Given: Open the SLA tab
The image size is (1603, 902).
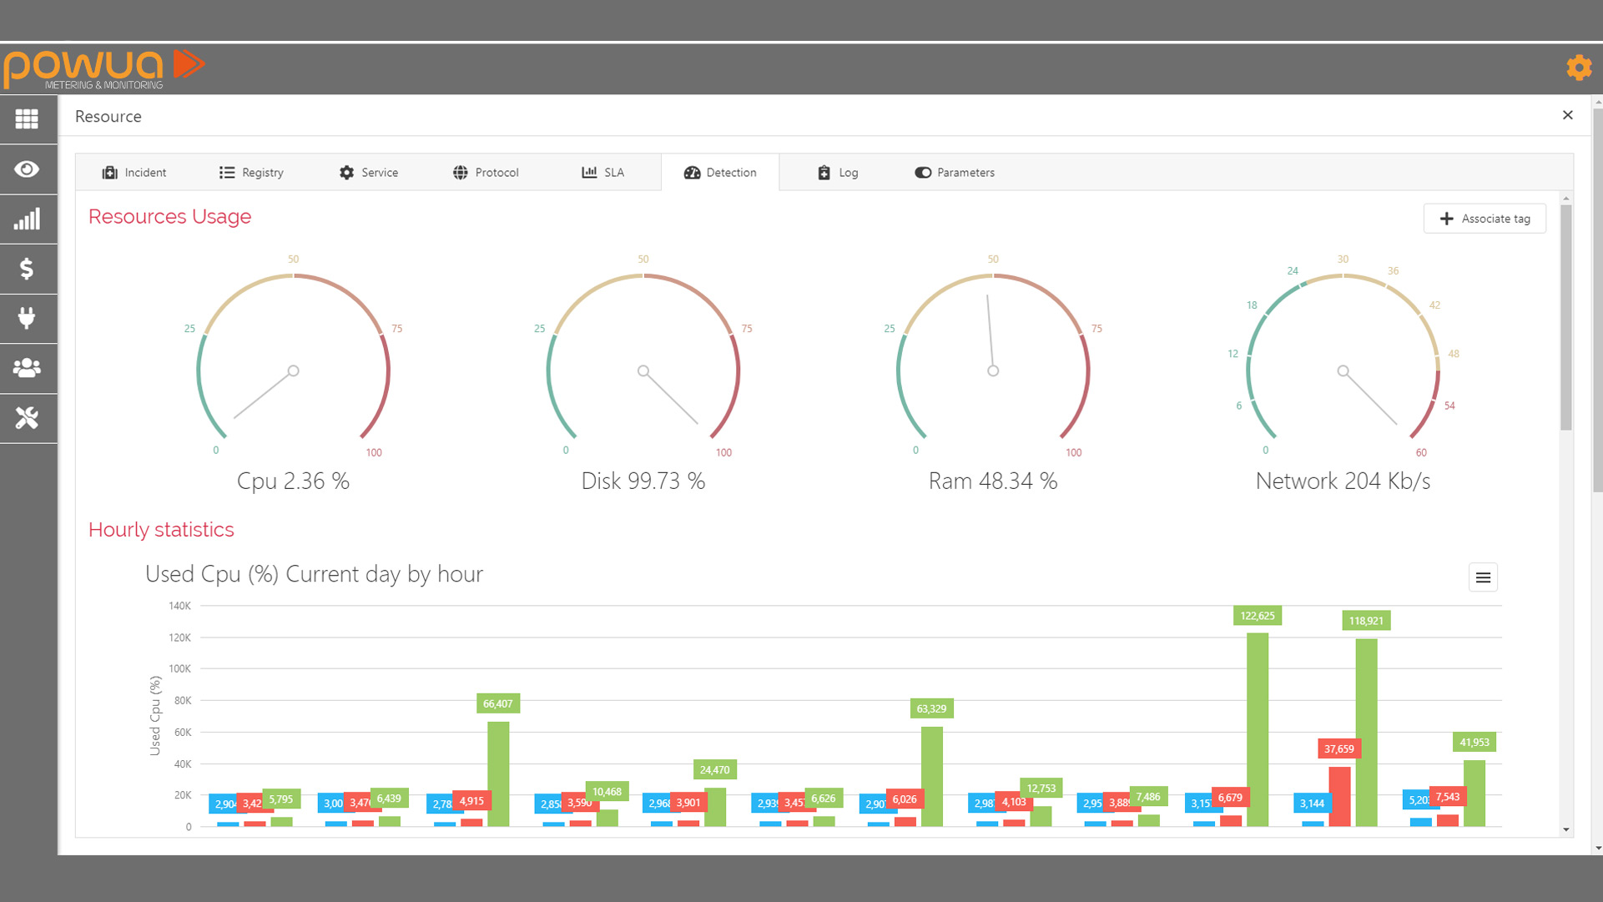Looking at the screenshot, I should click(x=602, y=173).
